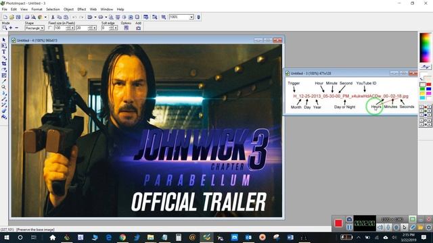Open the recorder's output folder icon

tap(421, 227)
